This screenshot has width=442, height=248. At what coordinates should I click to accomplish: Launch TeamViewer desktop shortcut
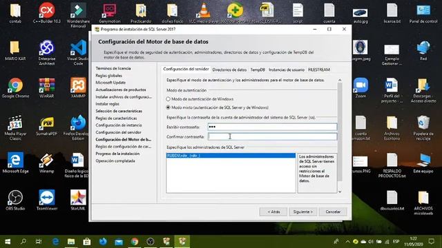[x=47, y=200]
